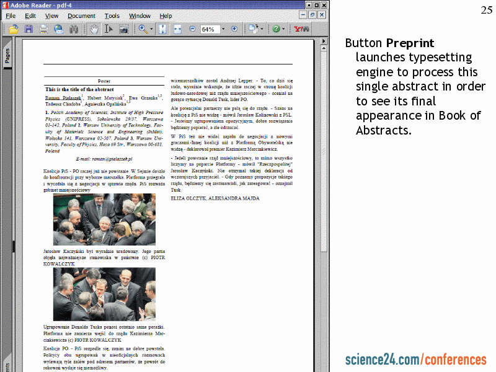Expand the Help icon dropdown arrow
This screenshot has height=372, width=496.
(284, 29)
